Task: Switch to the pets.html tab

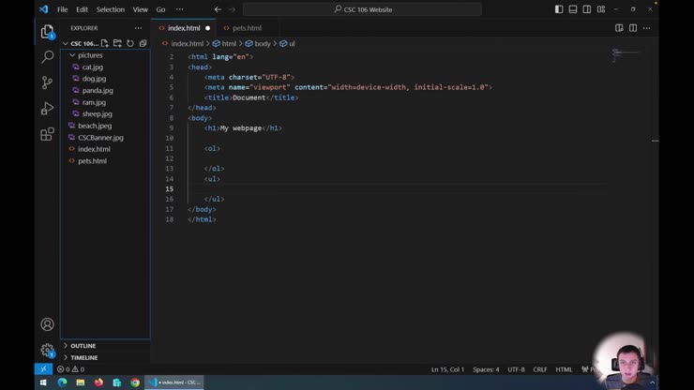Action: (x=247, y=28)
